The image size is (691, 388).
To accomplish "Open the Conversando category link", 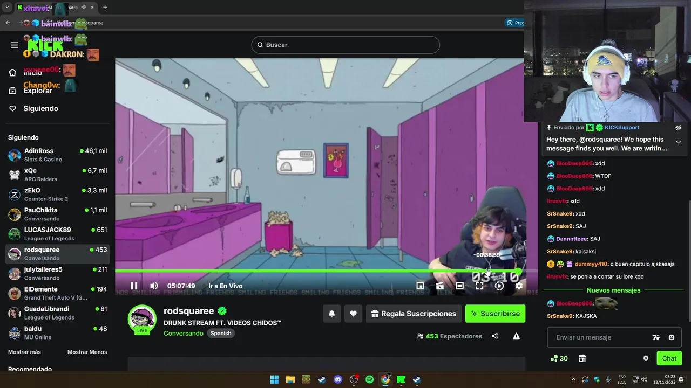I will pos(184,334).
